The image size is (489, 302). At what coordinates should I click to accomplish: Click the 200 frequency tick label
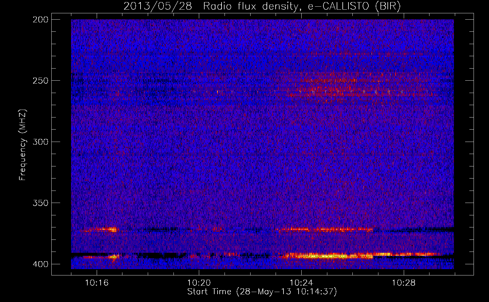[x=40, y=19]
